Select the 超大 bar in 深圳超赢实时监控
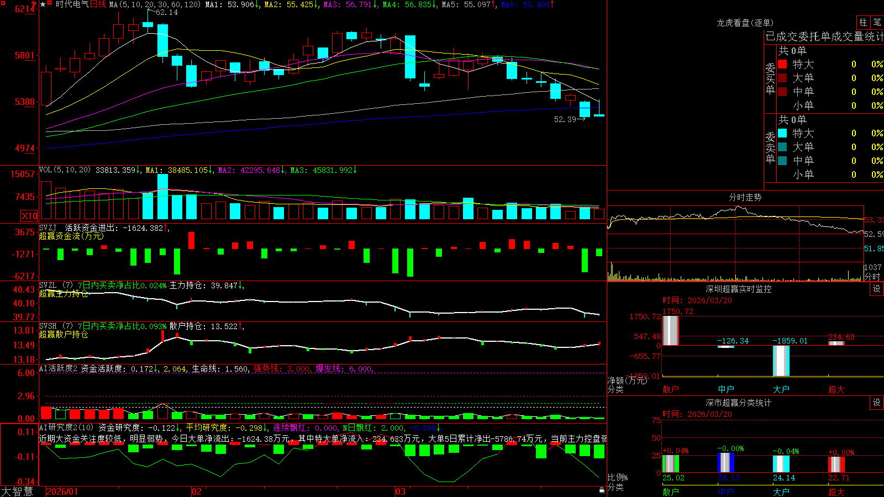Image resolution: width=884 pixels, height=497 pixels. tap(836, 343)
